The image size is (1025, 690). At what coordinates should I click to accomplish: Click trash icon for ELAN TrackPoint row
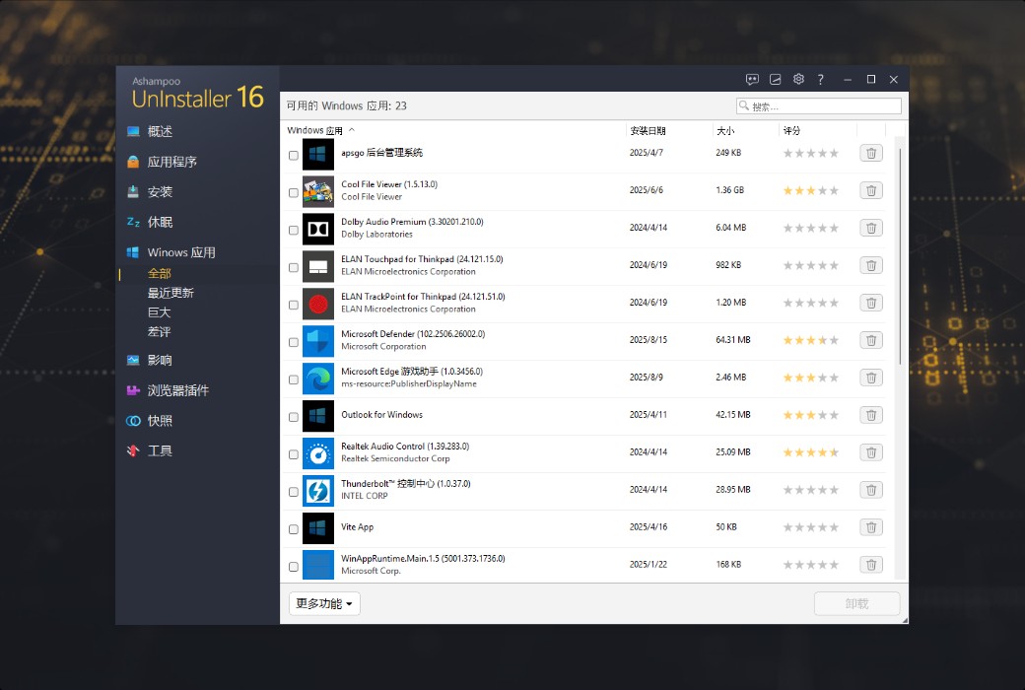[x=870, y=303]
